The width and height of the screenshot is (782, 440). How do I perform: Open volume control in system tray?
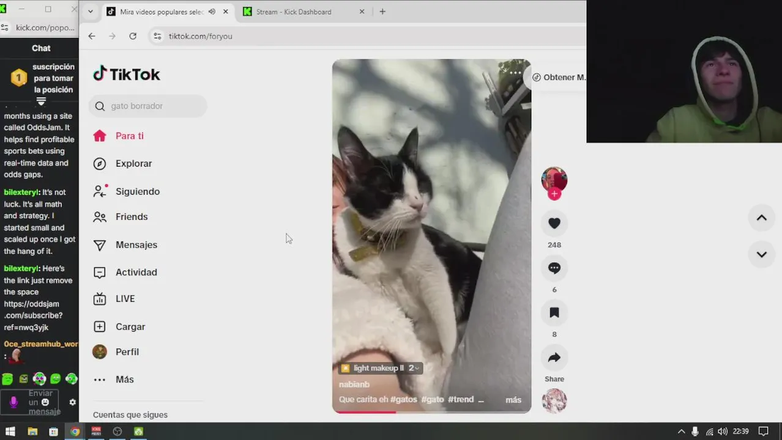[x=723, y=431]
